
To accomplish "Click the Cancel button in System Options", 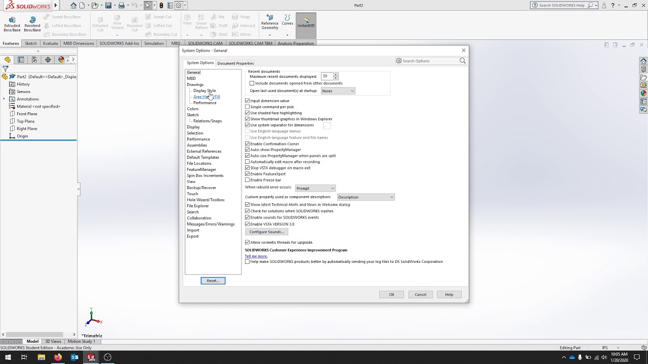I will pyautogui.click(x=420, y=294).
